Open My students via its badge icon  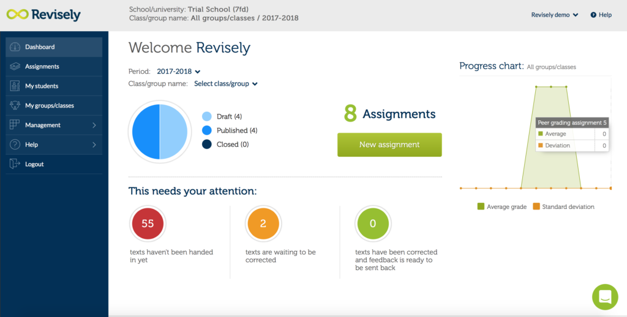coord(15,86)
